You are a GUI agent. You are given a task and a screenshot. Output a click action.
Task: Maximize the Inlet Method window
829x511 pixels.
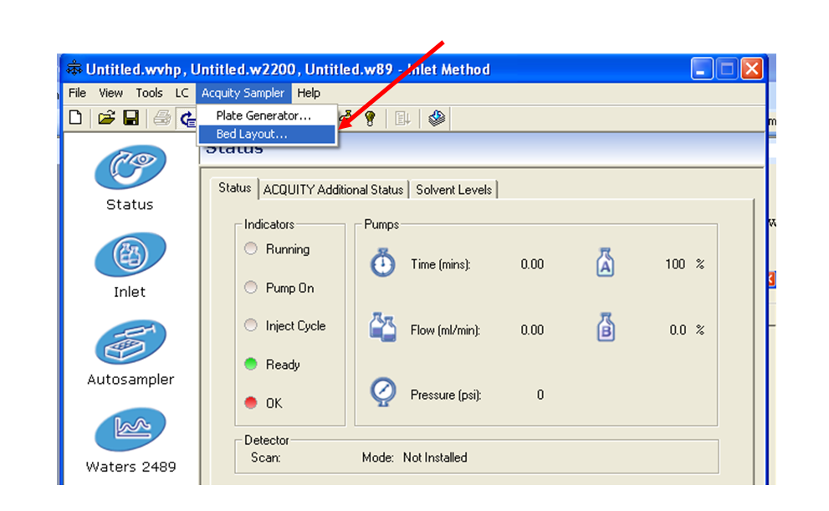727,69
